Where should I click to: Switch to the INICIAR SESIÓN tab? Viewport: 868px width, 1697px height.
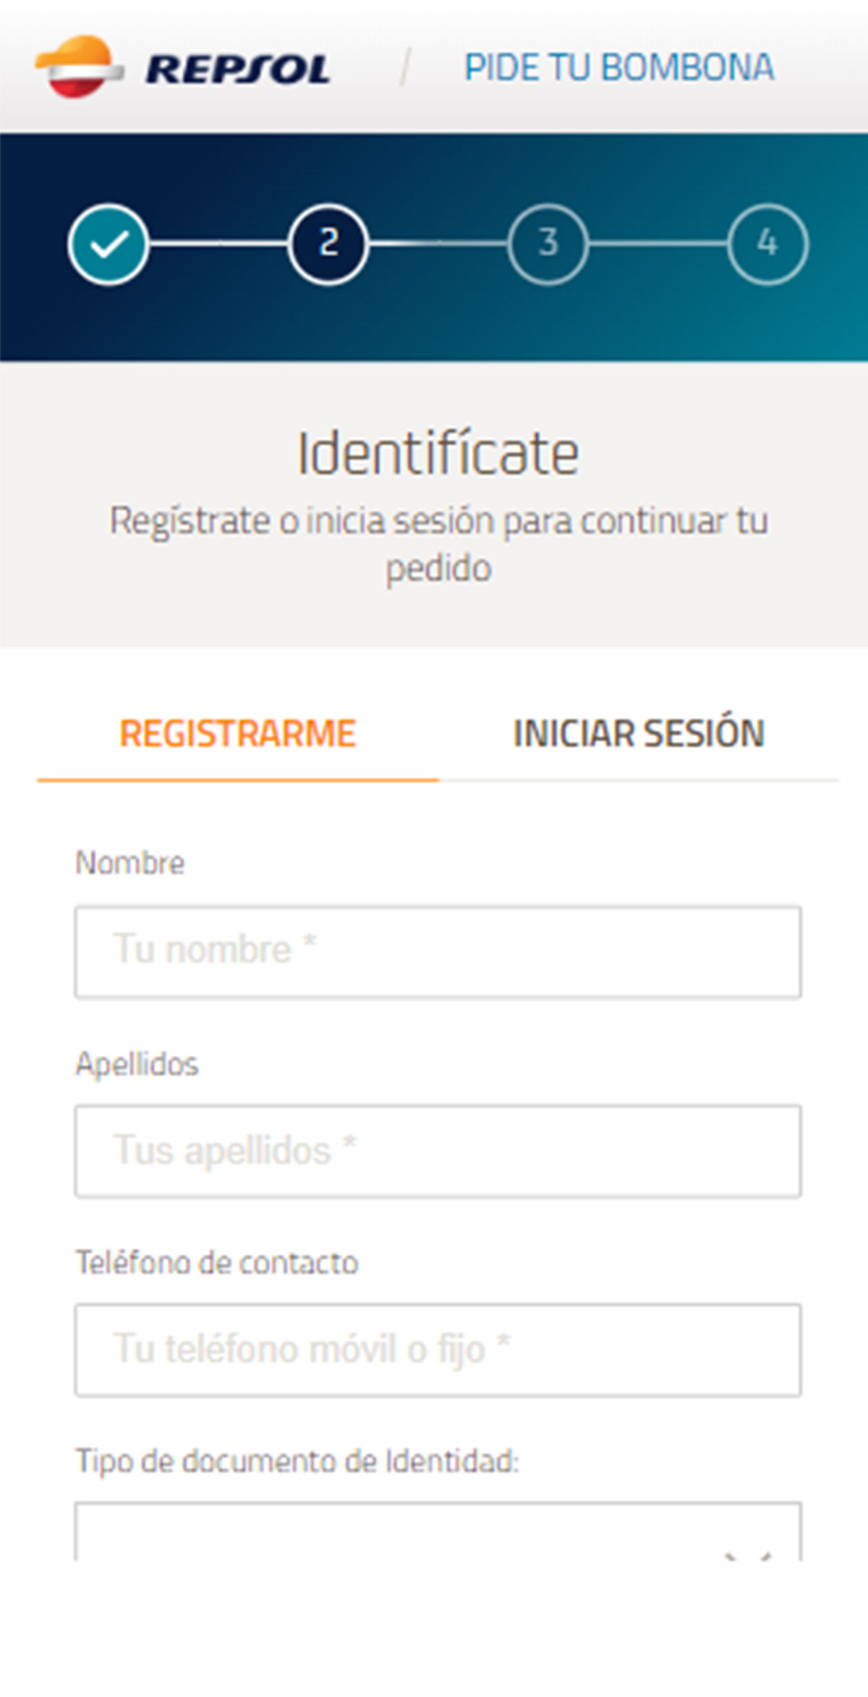point(639,732)
